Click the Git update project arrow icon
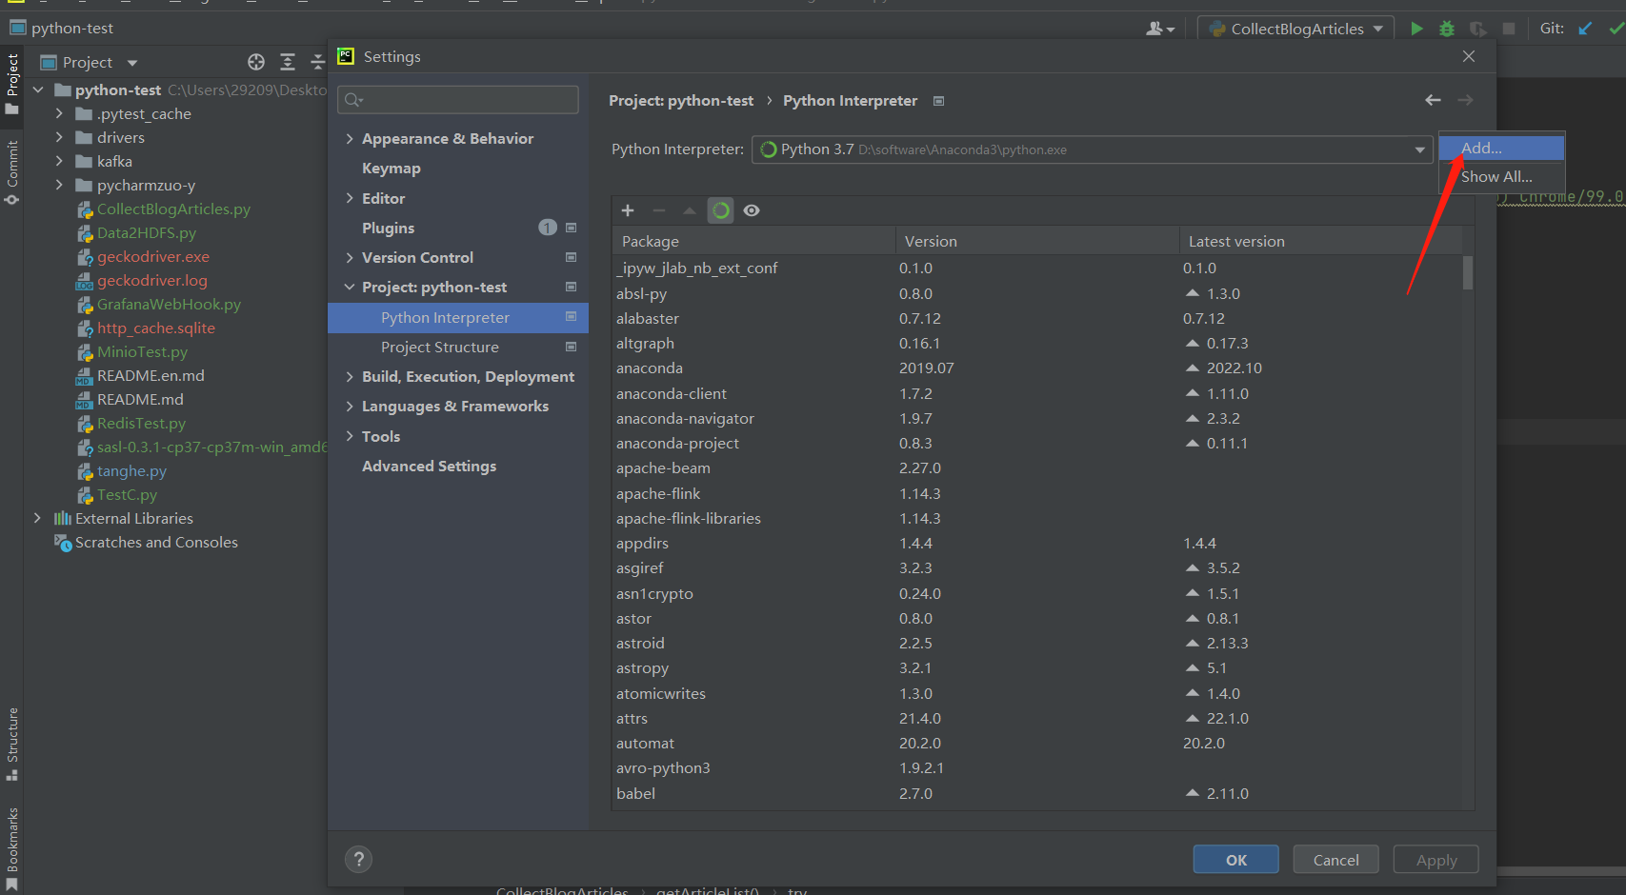 pos(1585,29)
